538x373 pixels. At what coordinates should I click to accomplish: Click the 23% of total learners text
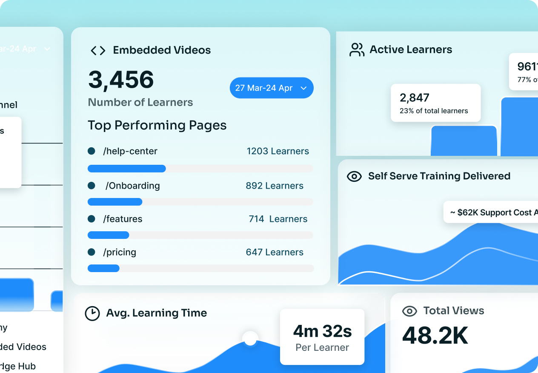click(x=434, y=111)
